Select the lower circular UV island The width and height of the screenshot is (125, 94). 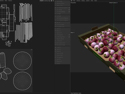pyautogui.click(x=22, y=81)
